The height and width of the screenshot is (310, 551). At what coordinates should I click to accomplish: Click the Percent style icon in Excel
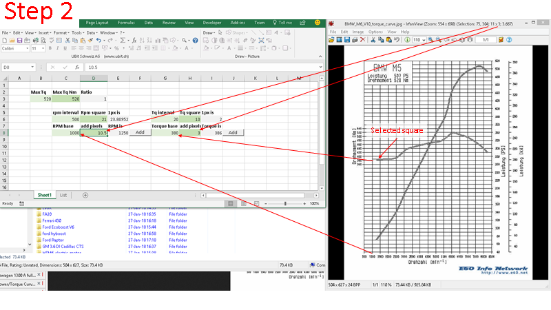pos(116,48)
